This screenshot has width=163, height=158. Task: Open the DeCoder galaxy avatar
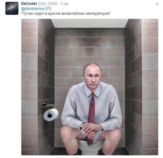12,8
